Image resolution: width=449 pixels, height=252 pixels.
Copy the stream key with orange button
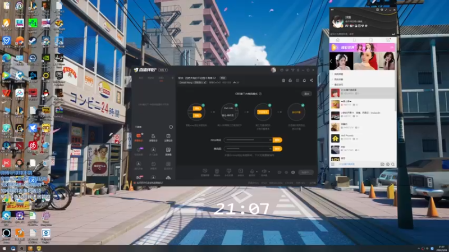coord(277,148)
